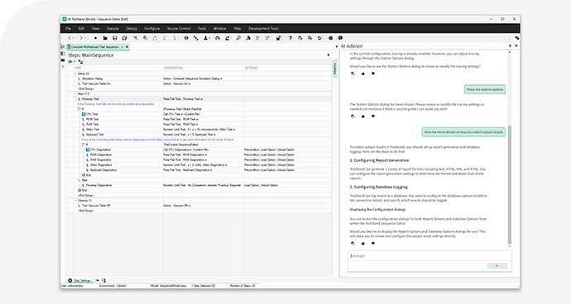The image size is (571, 304).
Task: Open the Steps MainSequence pane dropdown arrow
Action: [329, 55]
